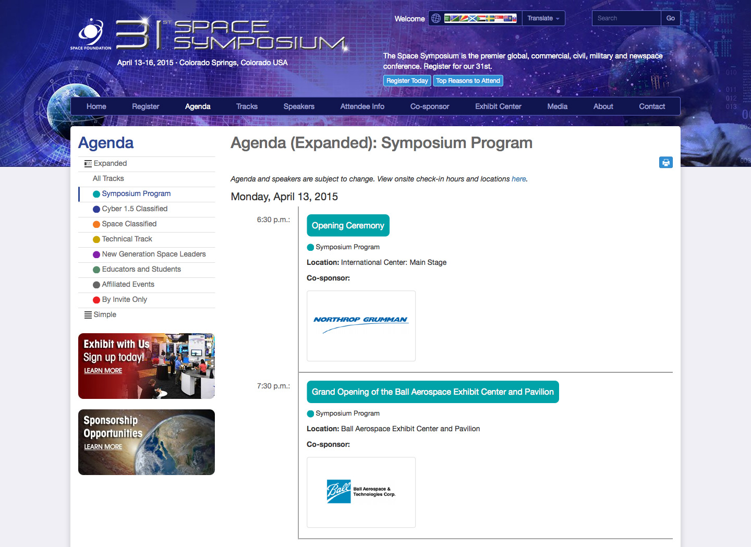Click Sponsorship Opportunities Learn More banner
Screen dimensions: 751x547
(x=147, y=442)
